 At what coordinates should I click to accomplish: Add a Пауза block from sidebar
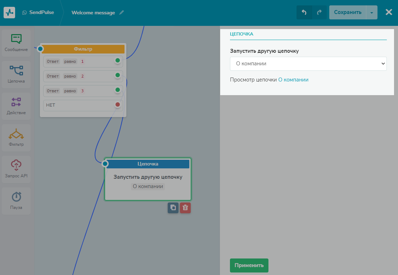click(x=16, y=201)
